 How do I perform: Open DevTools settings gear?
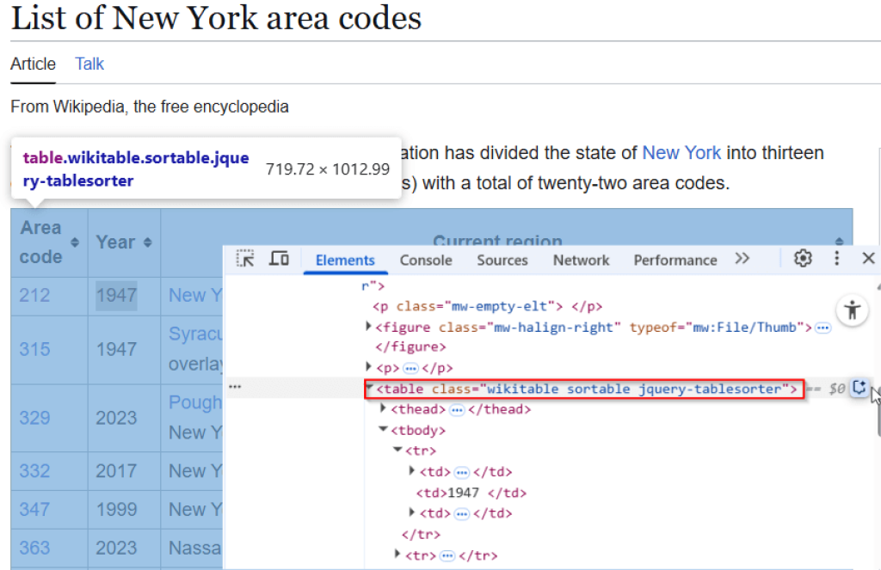(803, 259)
